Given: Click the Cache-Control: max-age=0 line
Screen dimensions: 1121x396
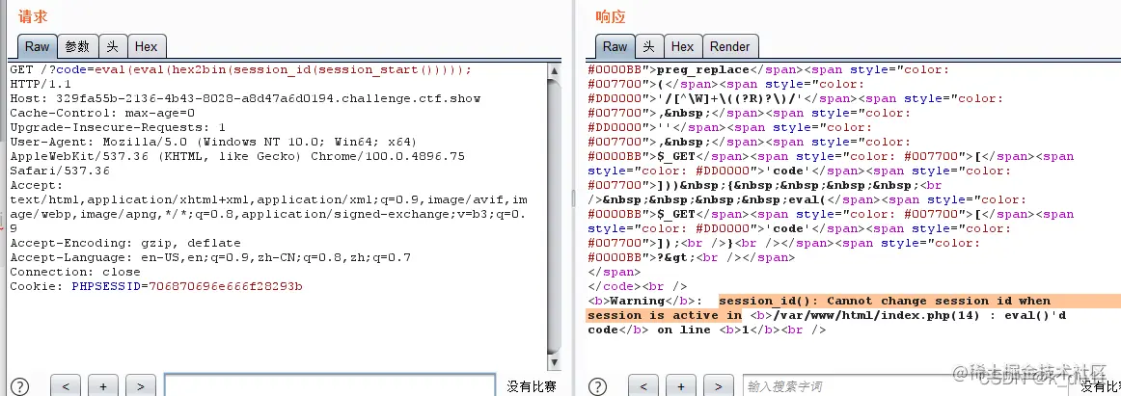Looking at the screenshot, I should (102, 114).
